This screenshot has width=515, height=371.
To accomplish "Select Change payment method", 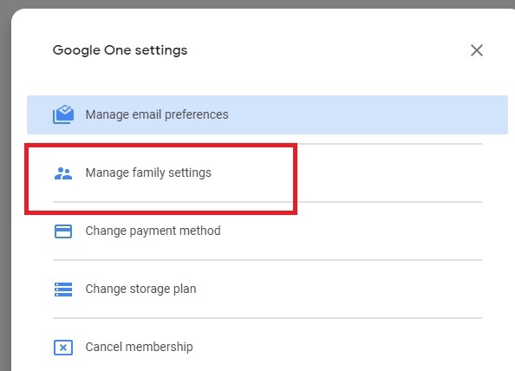I will point(267,231).
